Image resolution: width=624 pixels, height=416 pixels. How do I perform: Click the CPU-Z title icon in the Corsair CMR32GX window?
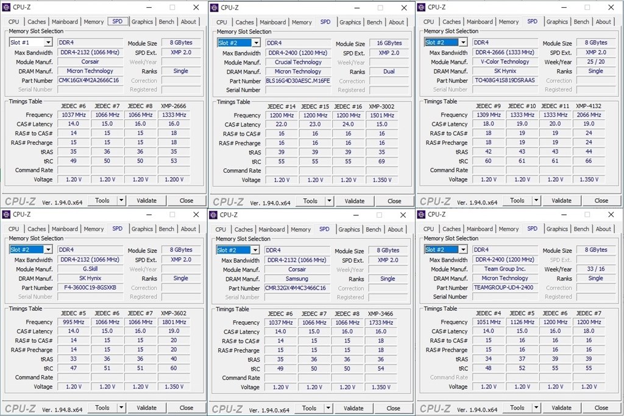click(213, 215)
